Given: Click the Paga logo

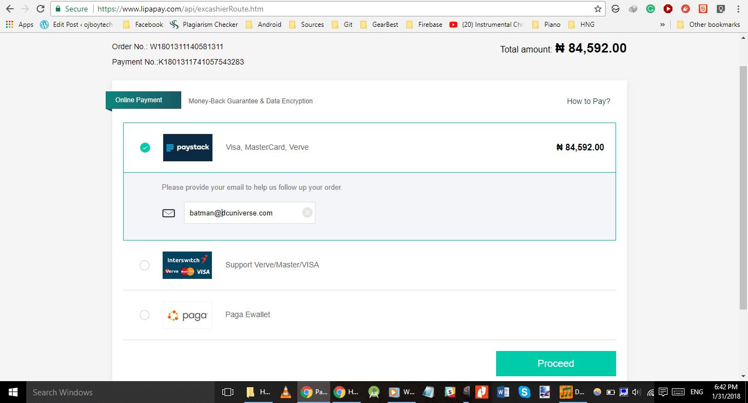Looking at the screenshot, I should pyautogui.click(x=187, y=315).
